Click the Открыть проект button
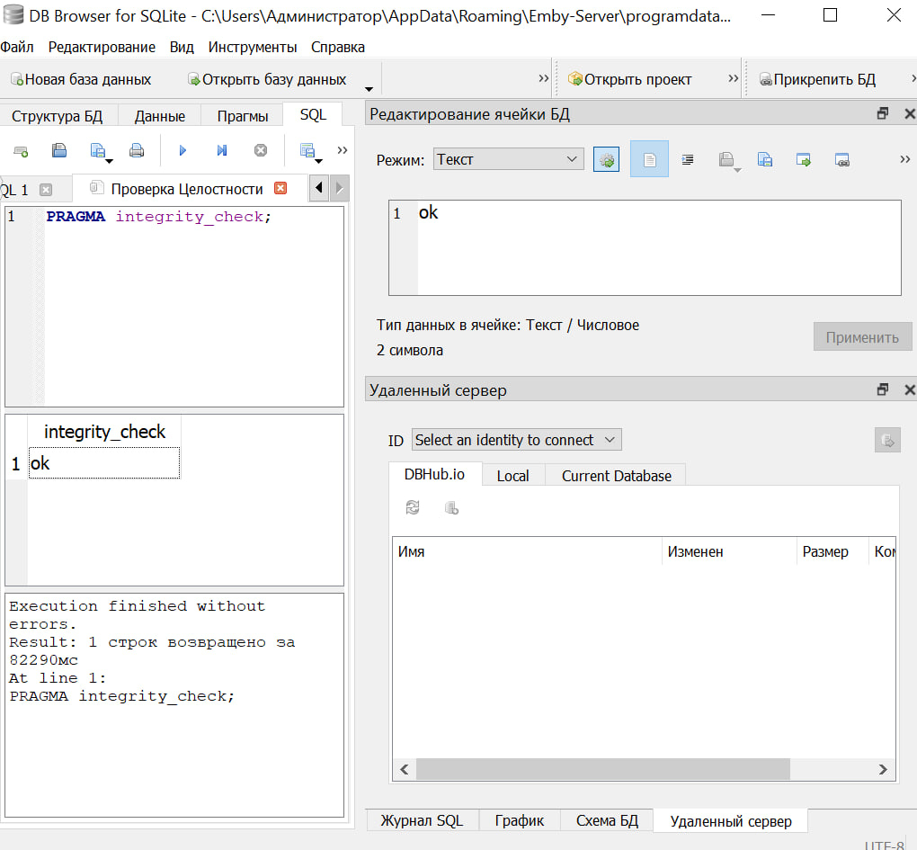 click(x=629, y=80)
